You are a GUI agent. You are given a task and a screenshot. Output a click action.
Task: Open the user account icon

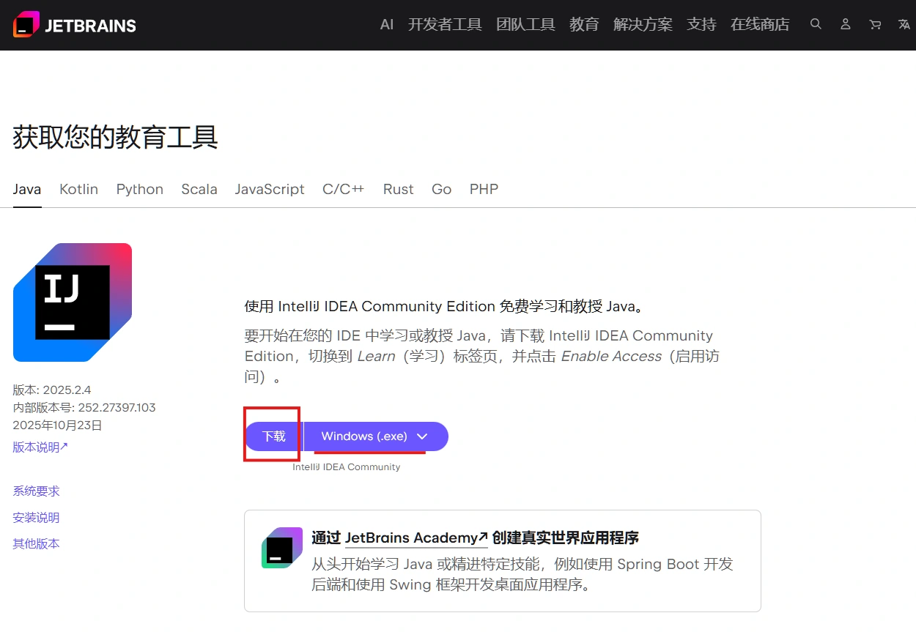(x=845, y=24)
